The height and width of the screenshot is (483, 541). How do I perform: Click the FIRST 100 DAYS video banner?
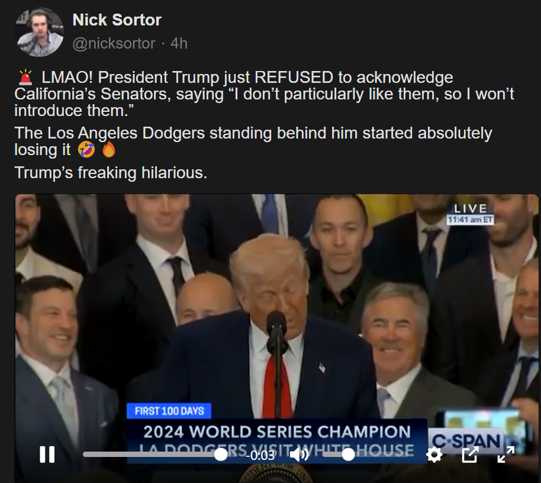pos(169,411)
